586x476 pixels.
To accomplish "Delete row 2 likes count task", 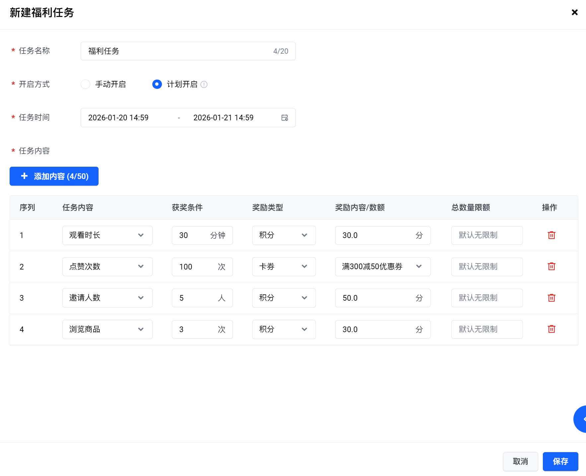I will (x=551, y=267).
